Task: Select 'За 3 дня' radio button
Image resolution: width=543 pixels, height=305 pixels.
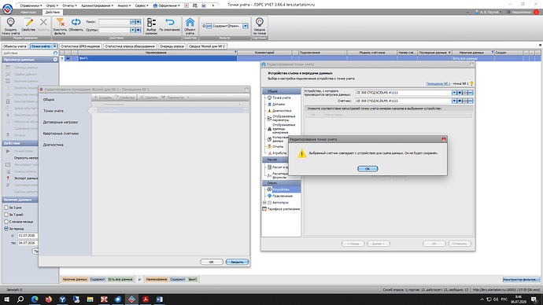Action: (x=6, y=208)
